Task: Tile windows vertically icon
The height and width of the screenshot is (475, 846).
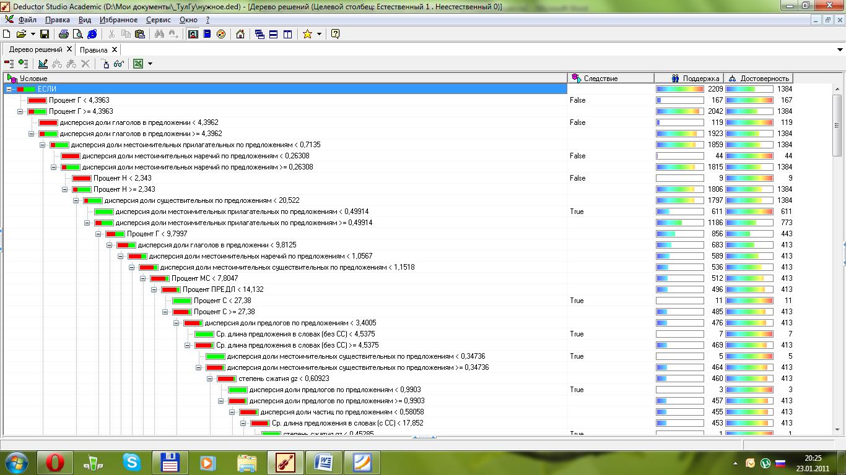Action: click(x=287, y=34)
